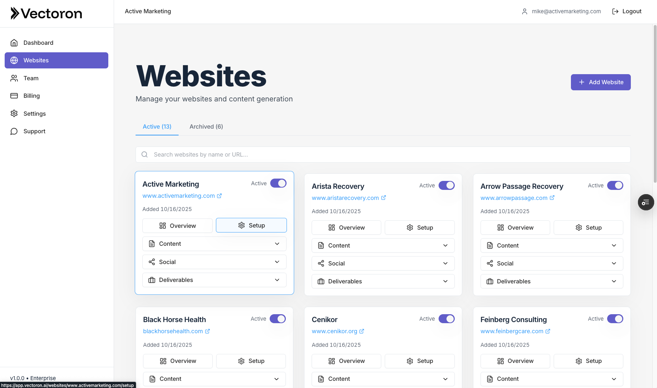Open the Billing section
Image resolution: width=657 pixels, height=388 pixels.
coord(32,96)
